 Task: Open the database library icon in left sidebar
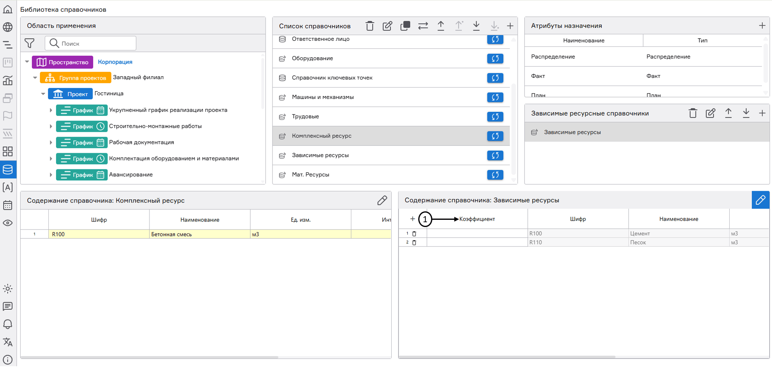(8, 170)
